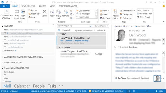The height and width of the screenshot is (93, 166).
Task: Expand HINSHELWOOD.COM account folders
Action: click(x=2, y=63)
